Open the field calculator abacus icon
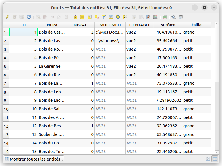Image resolution: width=222 pixels, height=166 pixels. point(155,17)
